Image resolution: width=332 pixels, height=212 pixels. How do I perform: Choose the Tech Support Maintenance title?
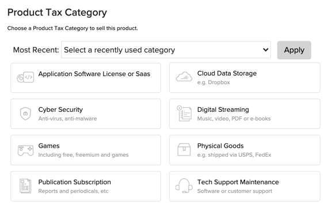click(x=238, y=182)
